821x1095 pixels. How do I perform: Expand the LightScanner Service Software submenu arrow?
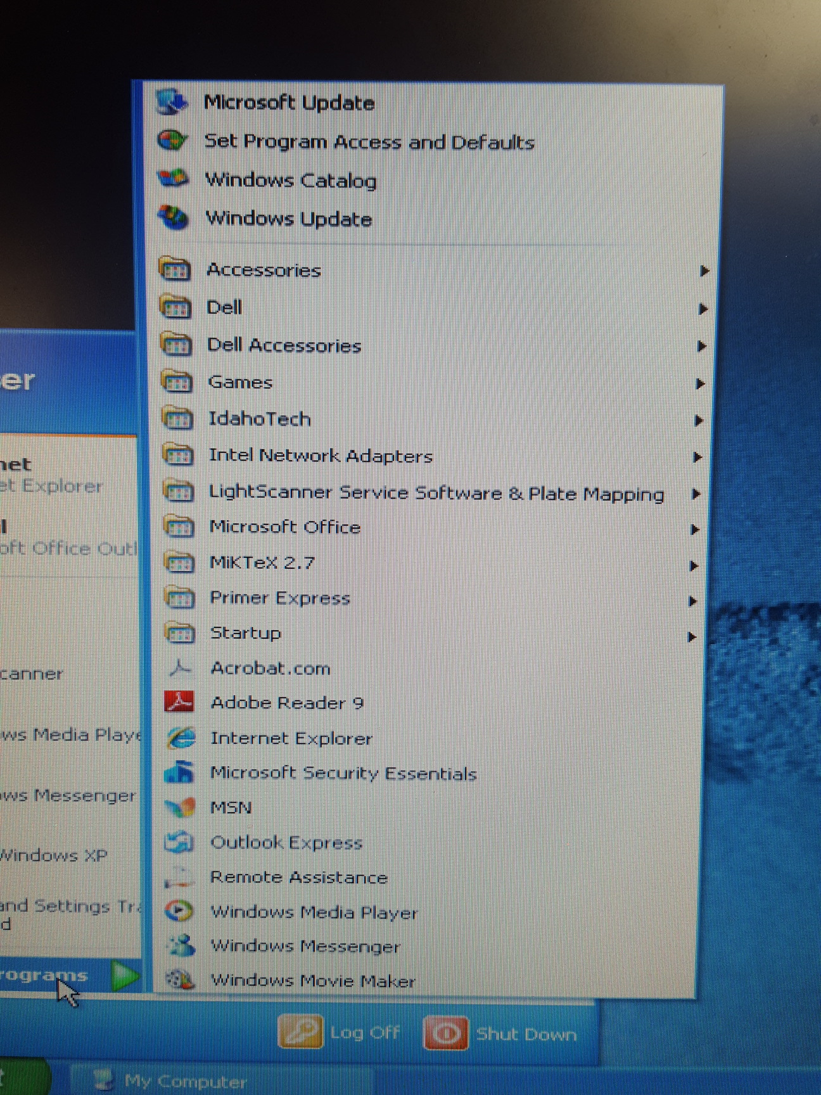[x=696, y=494]
